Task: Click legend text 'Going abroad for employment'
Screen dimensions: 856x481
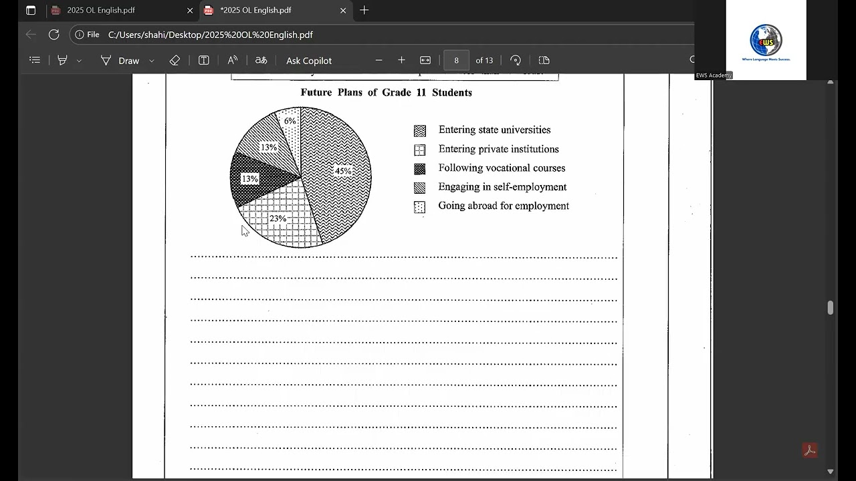Action: 504,206
